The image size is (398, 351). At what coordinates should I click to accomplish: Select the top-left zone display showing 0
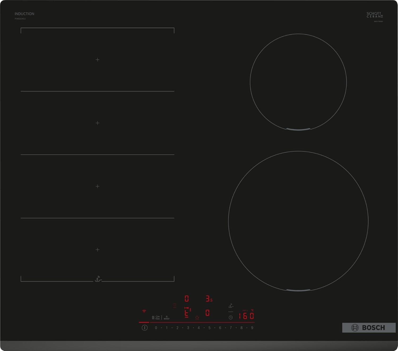pyautogui.click(x=187, y=299)
